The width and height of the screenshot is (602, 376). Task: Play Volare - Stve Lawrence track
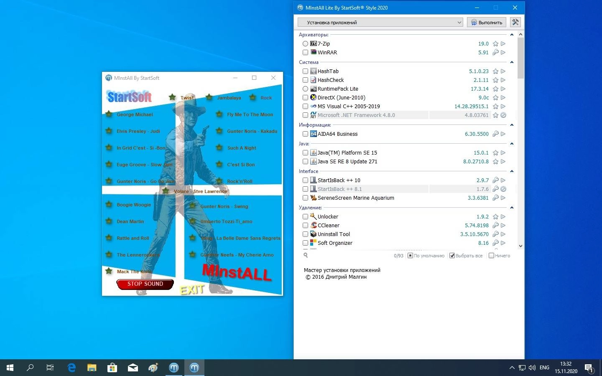point(201,191)
